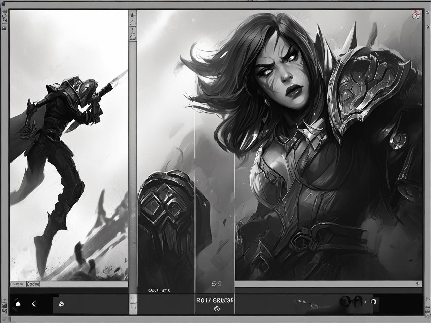Select the large female warrior portrait canvas
Viewport: 431px width, 323px height.
tap(328, 145)
